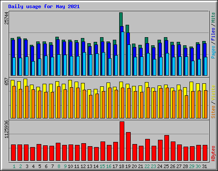Click the 1125936 axis value label
Image resolution: width=218 pixels, height=171 pixels.
point(6,129)
